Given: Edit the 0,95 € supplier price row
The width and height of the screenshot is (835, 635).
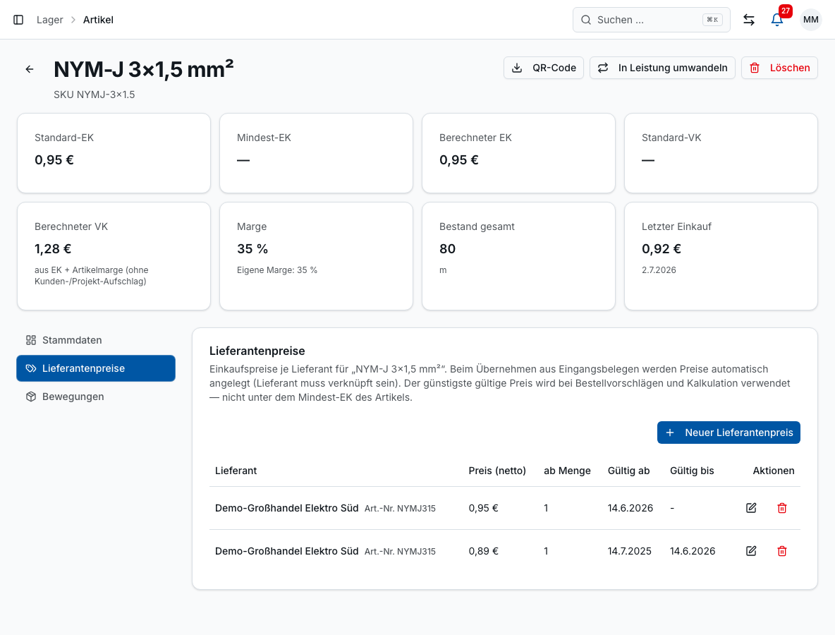Looking at the screenshot, I should pyautogui.click(x=751, y=508).
